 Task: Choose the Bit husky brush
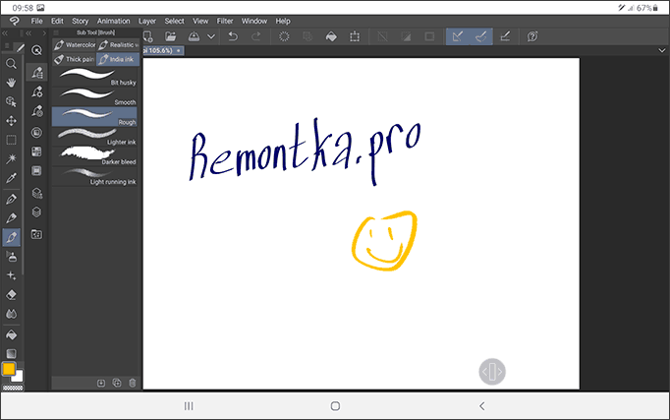click(x=94, y=77)
